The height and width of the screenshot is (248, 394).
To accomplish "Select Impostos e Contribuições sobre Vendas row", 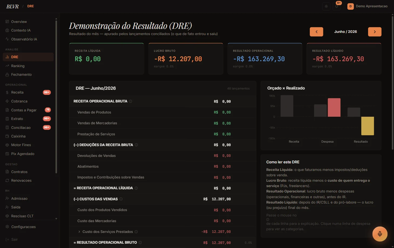I will pyautogui.click(x=162, y=177).
